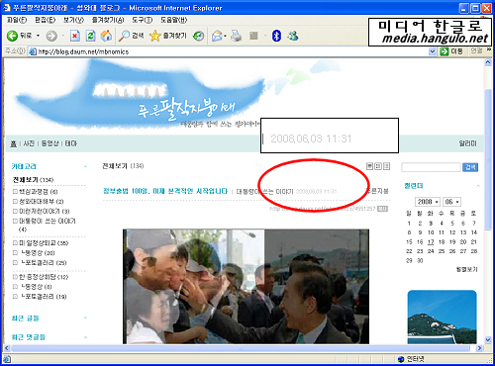This screenshot has height=366, width=495.
Task: Click the small copy button beside post URL
Action: pyautogui.click(x=382, y=209)
